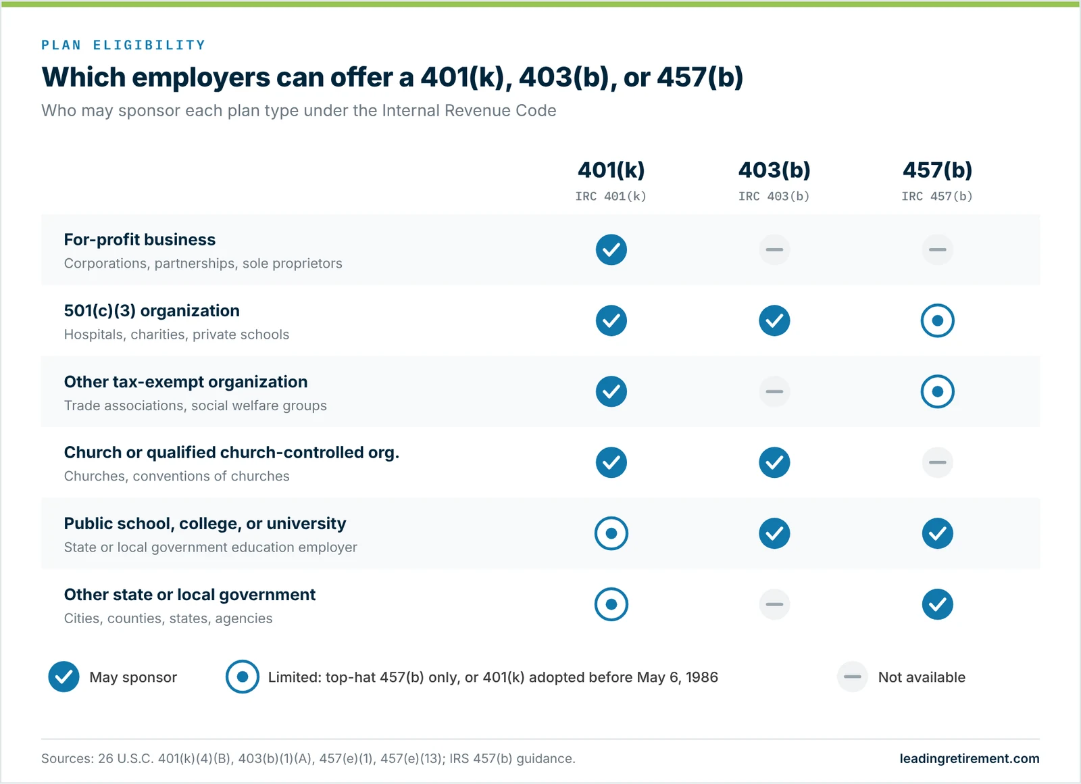The image size is (1081, 784).
Task: Click the 'Which employers can offer' main headline
Action: pyautogui.click(x=393, y=78)
